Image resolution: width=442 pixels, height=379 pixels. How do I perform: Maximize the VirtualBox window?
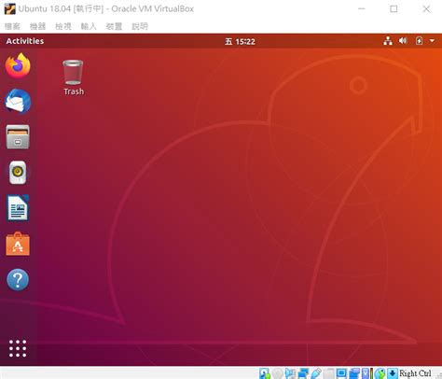point(394,8)
